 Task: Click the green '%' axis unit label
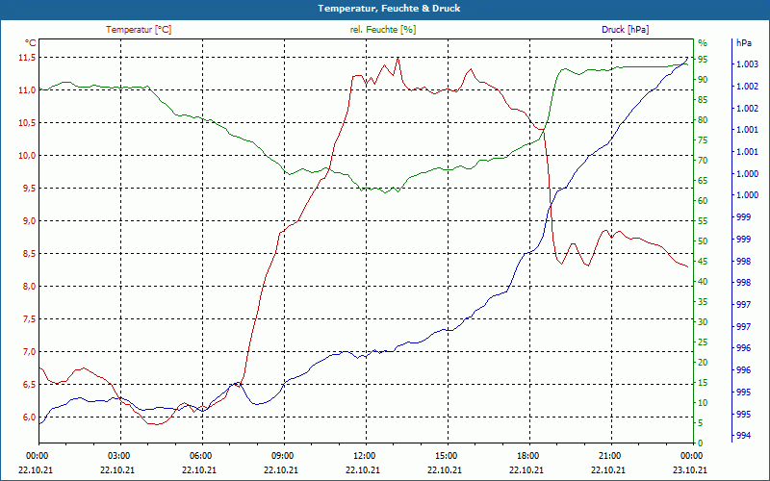pyautogui.click(x=703, y=42)
